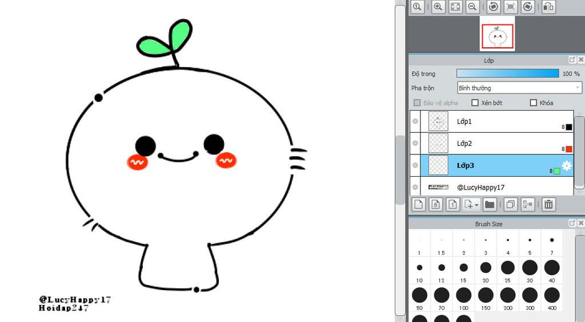Toggle visibility of Lớp3 layer

[415, 165]
